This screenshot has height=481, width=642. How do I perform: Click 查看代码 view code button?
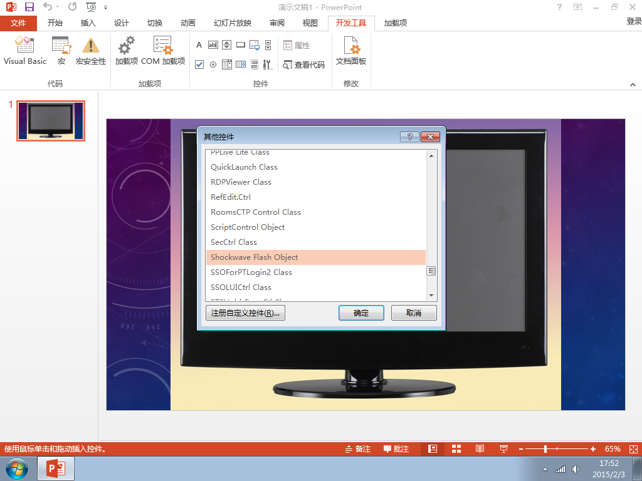pyautogui.click(x=304, y=65)
